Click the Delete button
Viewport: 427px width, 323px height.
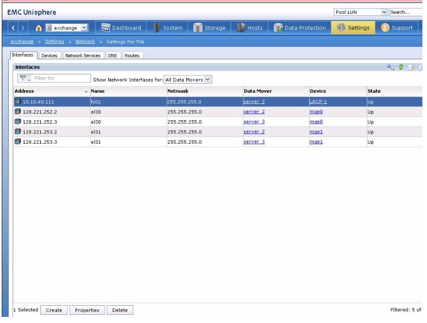[x=120, y=310]
